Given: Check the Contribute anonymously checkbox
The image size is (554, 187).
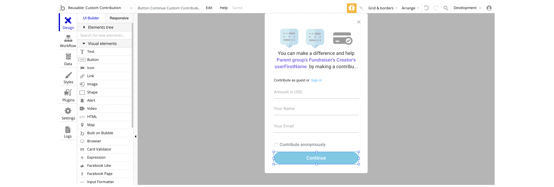Looking at the screenshot, I should (276, 145).
